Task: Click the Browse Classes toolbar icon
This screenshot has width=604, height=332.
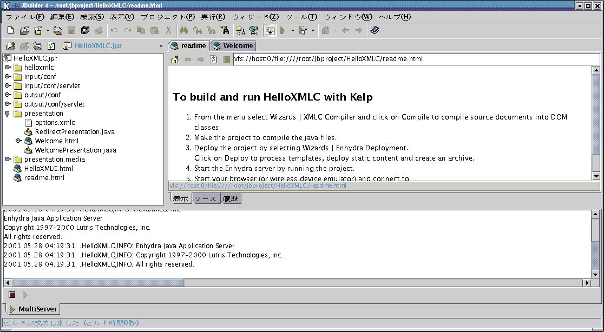Action: coord(225,30)
